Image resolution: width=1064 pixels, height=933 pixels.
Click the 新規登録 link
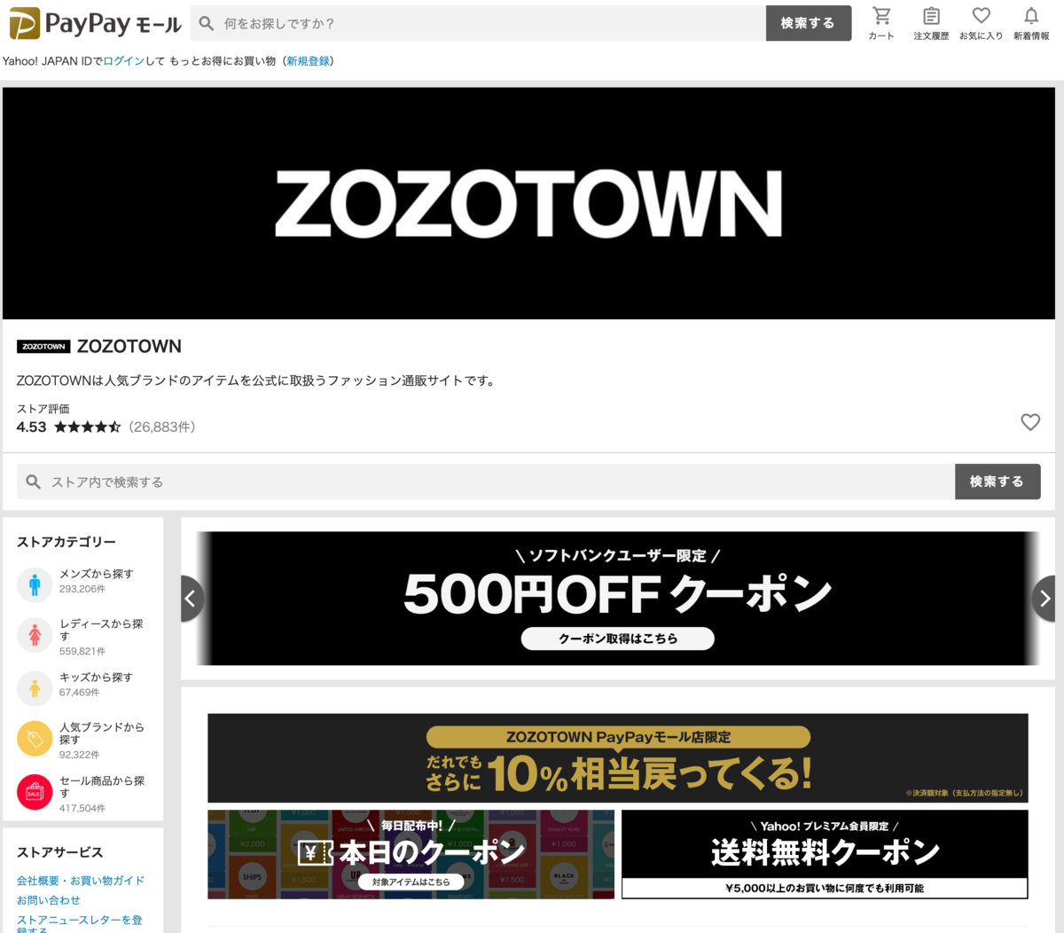click(308, 61)
